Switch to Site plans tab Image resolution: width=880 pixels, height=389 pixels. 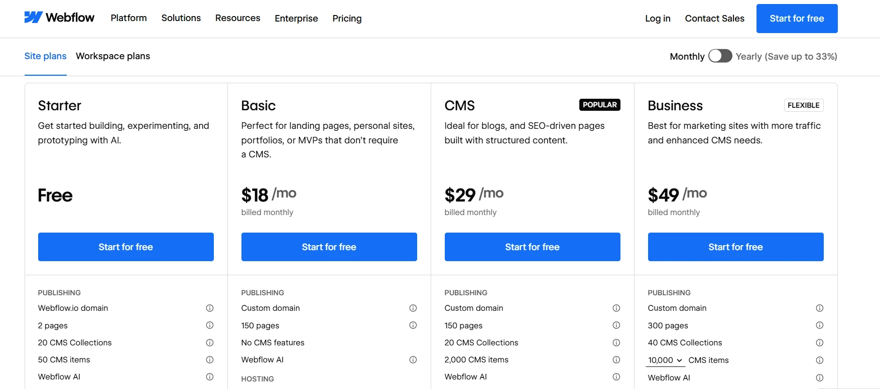tap(45, 56)
